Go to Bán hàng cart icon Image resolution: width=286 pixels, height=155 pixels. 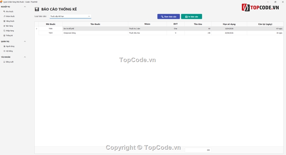[5, 26]
